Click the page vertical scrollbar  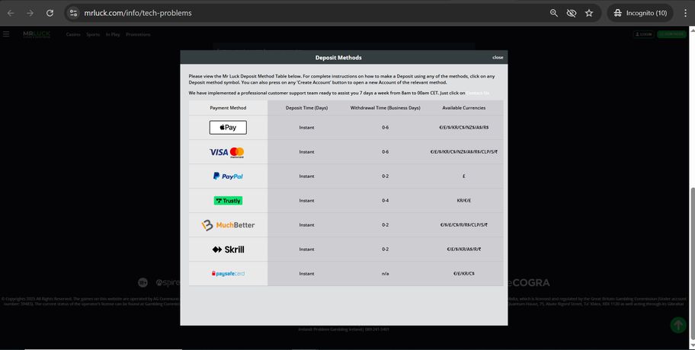click(692, 263)
